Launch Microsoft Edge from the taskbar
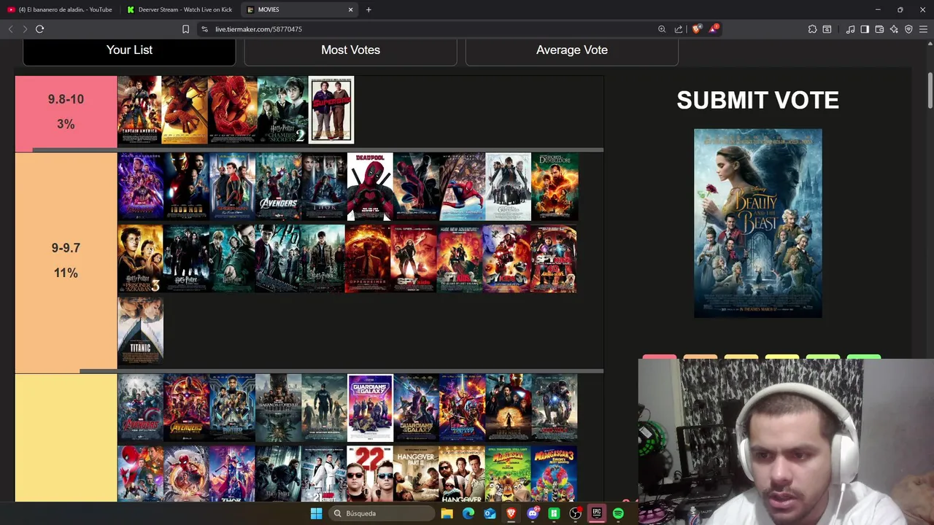 click(468, 513)
